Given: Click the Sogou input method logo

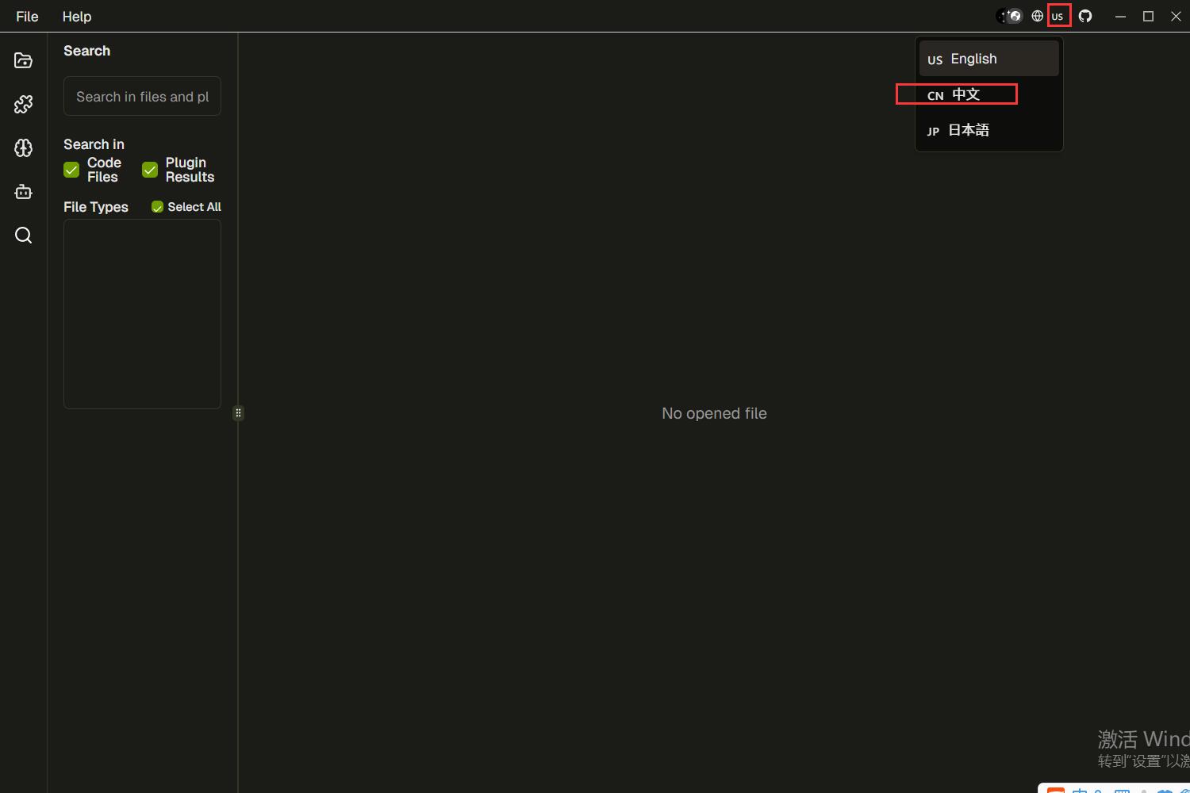Looking at the screenshot, I should 1055,790.
